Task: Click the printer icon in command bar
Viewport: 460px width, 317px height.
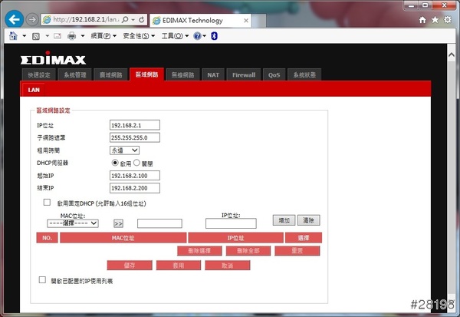Action: pyautogui.click(x=71, y=36)
